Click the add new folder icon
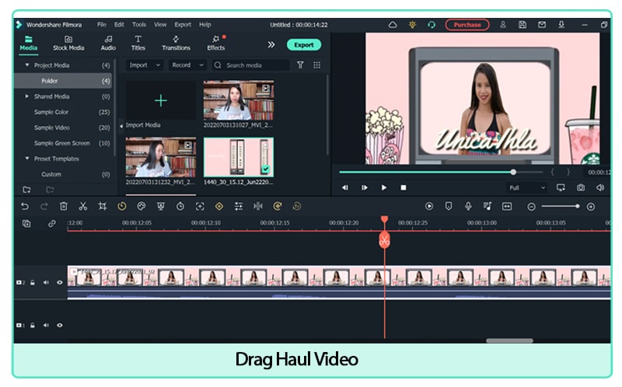 click(x=26, y=190)
